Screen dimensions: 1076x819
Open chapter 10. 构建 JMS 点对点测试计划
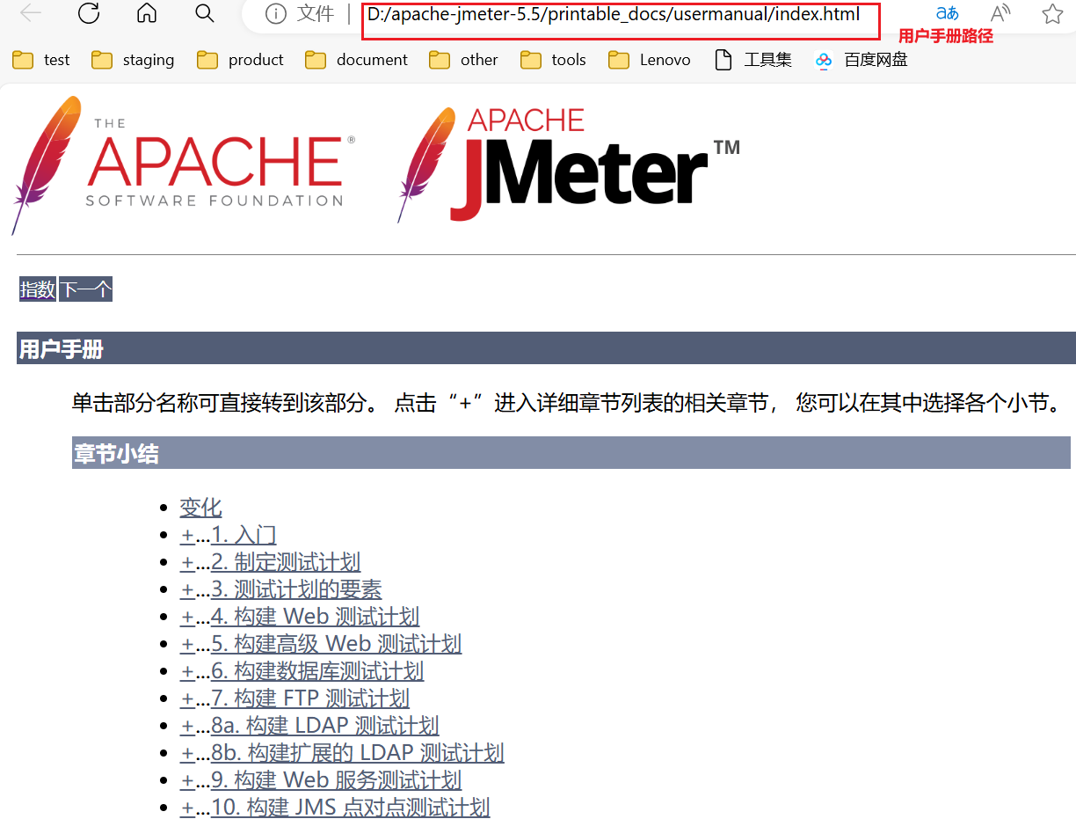[351, 808]
